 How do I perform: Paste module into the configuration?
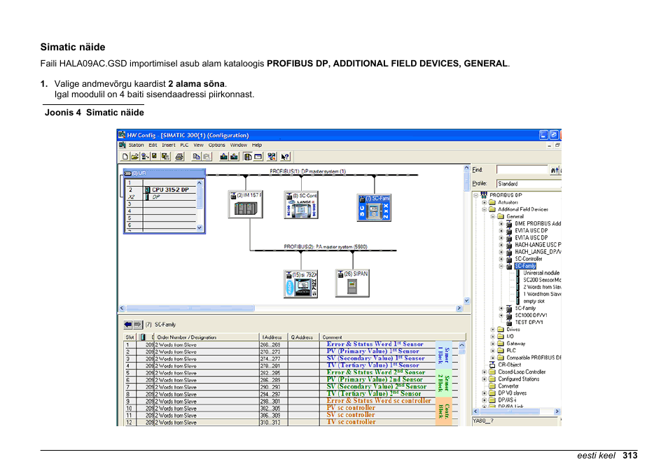tap(207, 156)
